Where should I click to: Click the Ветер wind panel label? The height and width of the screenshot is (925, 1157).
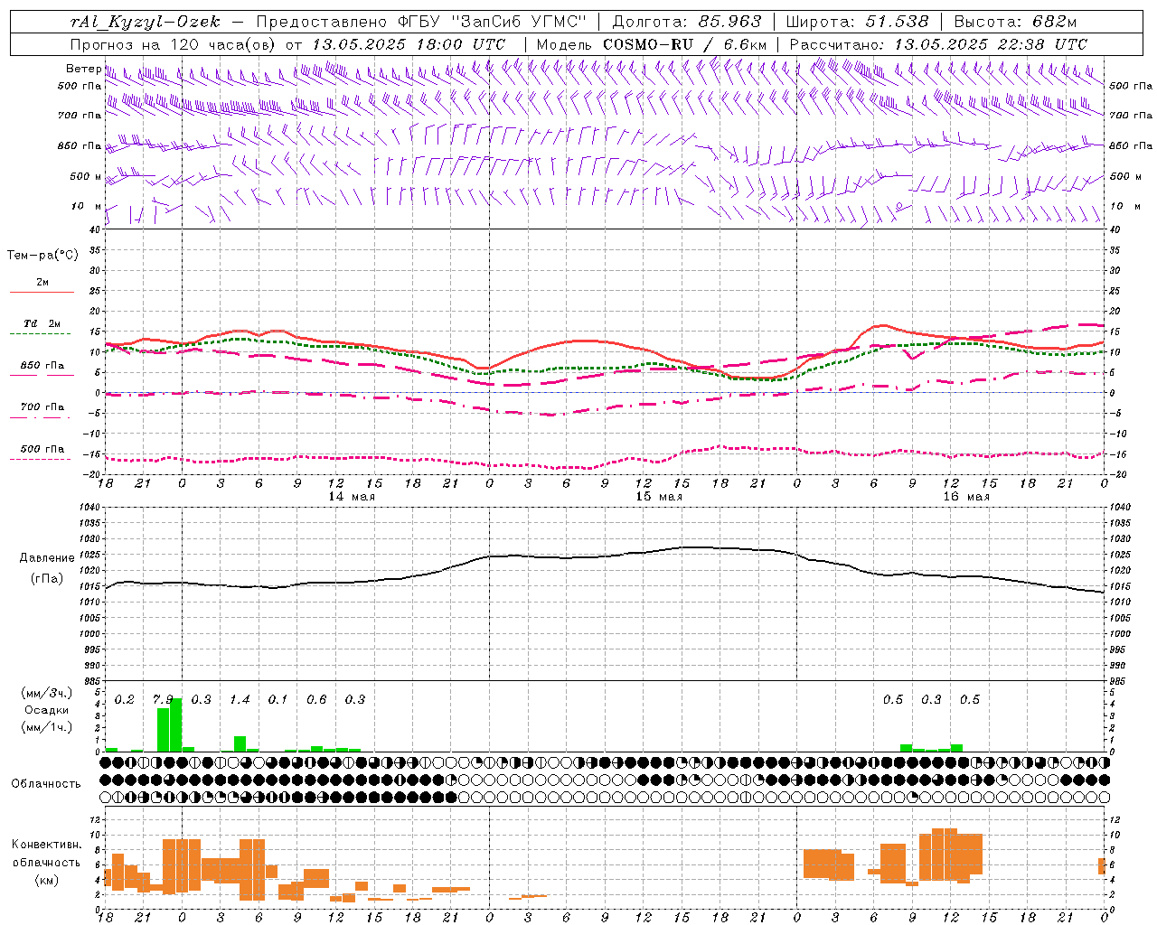click(x=83, y=69)
